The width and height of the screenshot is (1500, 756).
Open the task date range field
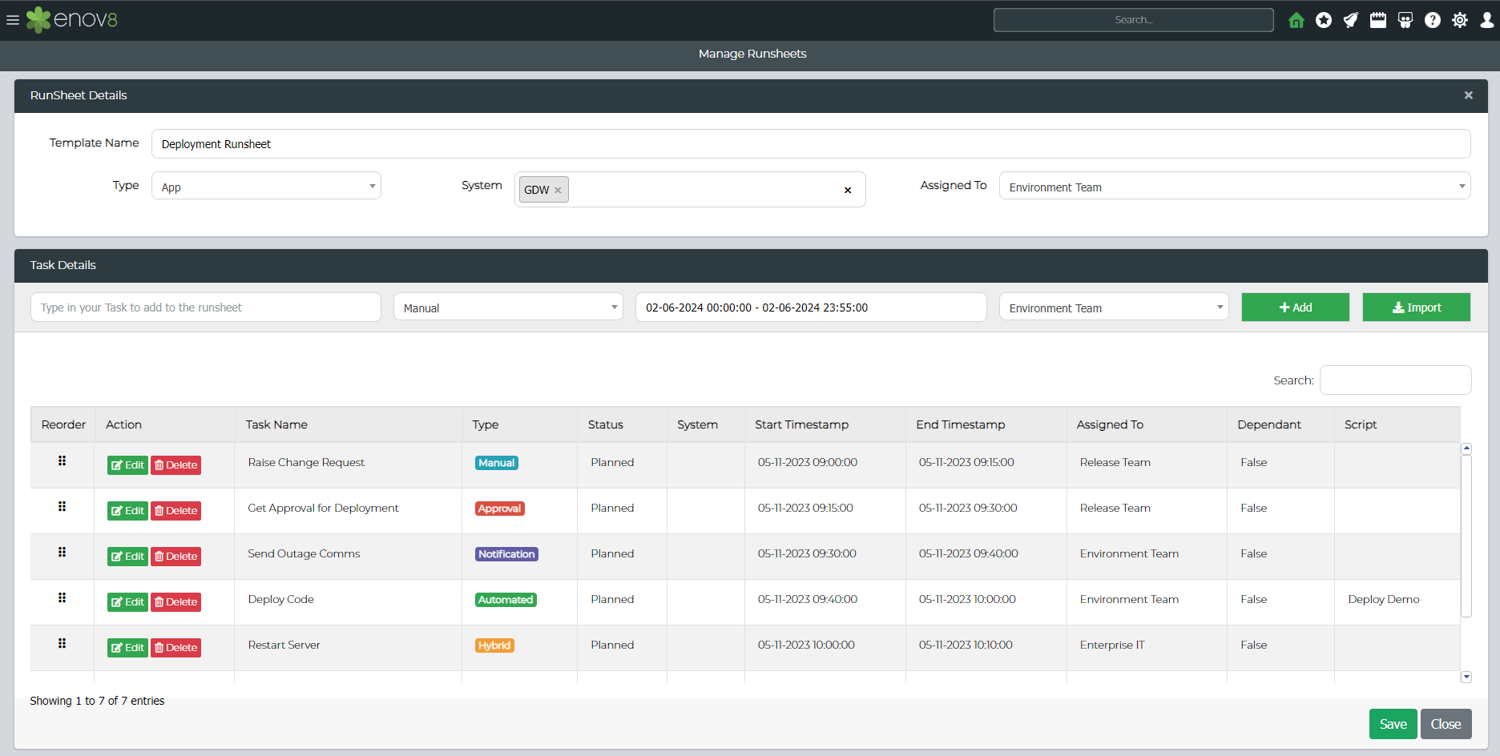[811, 308]
